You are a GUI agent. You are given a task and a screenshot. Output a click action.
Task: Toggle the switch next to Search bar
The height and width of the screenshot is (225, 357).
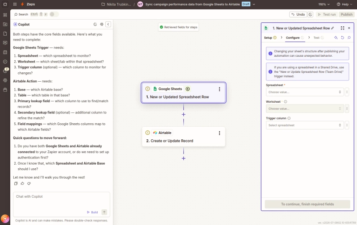pyautogui.click(x=54, y=14)
